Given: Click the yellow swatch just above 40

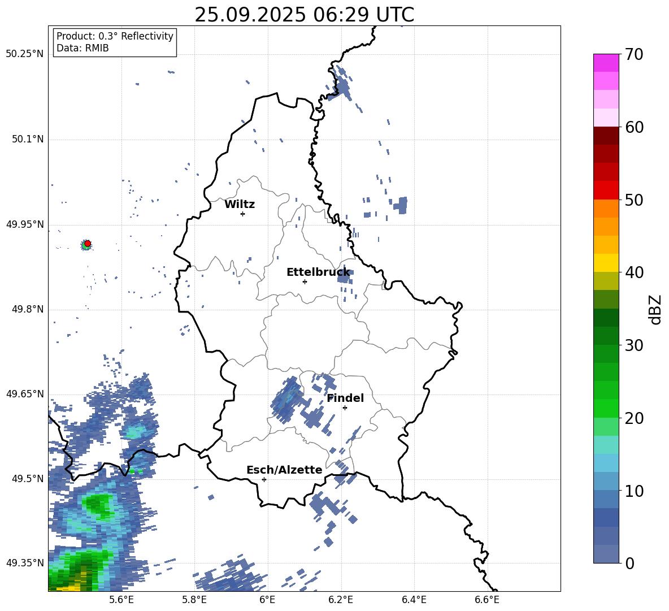Looking at the screenshot, I should [x=606, y=263].
